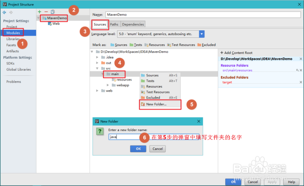This screenshot has height=186, width=304.
Task: Expand the webapp folder
Action: (108, 85)
